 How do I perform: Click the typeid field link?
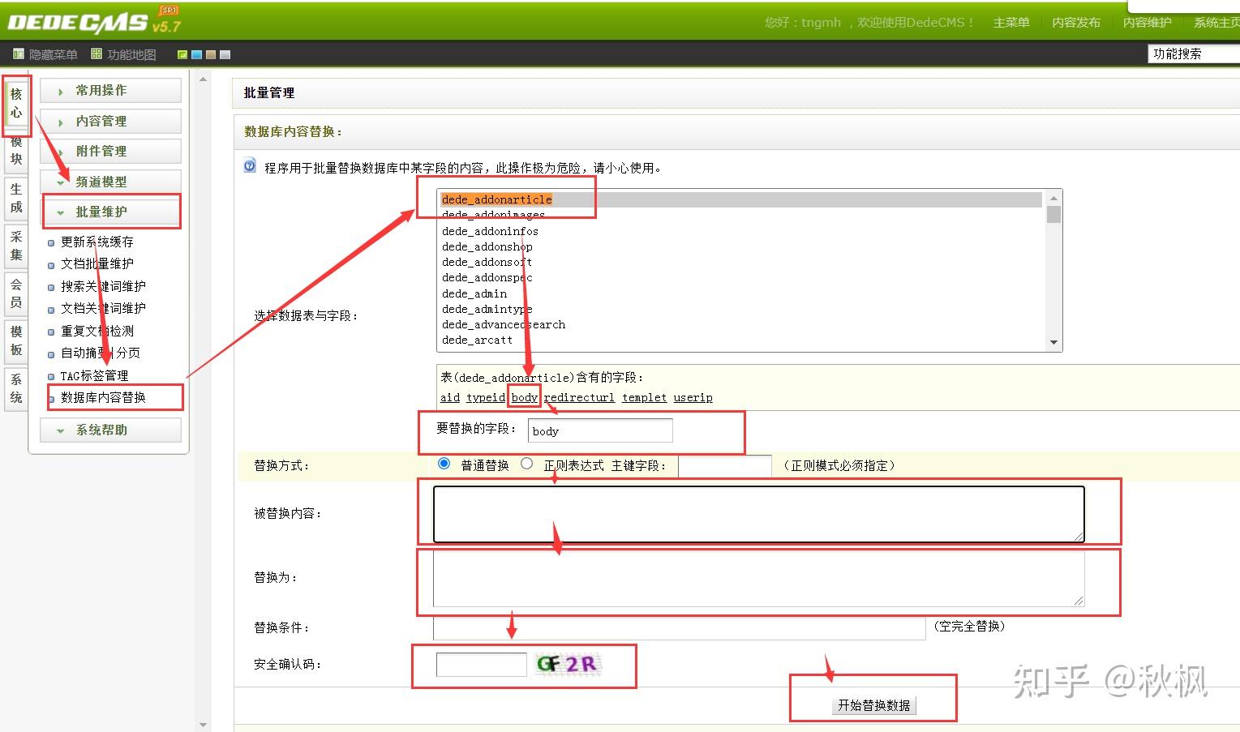pos(486,397)
